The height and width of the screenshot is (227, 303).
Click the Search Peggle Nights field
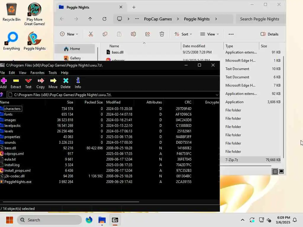(260, 19)
